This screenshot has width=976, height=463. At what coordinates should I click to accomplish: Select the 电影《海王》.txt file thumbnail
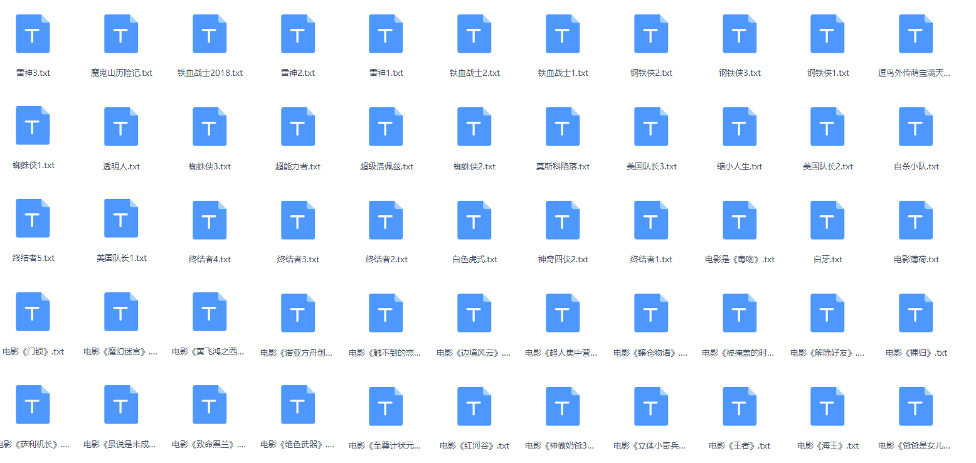coord(827,406)
